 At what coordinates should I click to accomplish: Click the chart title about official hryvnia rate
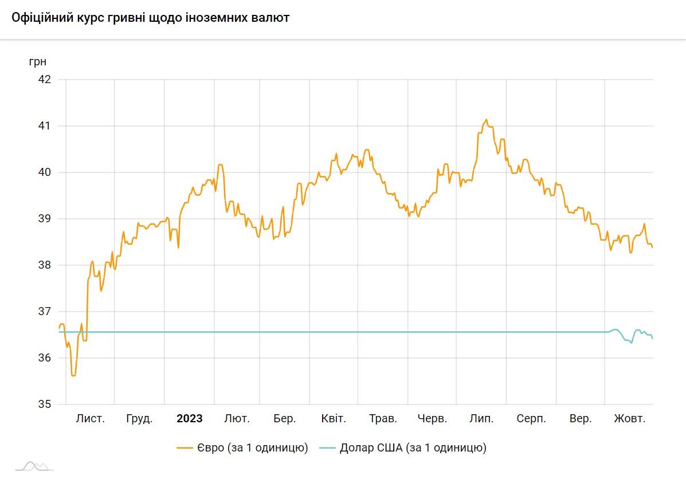click(151, 18)
